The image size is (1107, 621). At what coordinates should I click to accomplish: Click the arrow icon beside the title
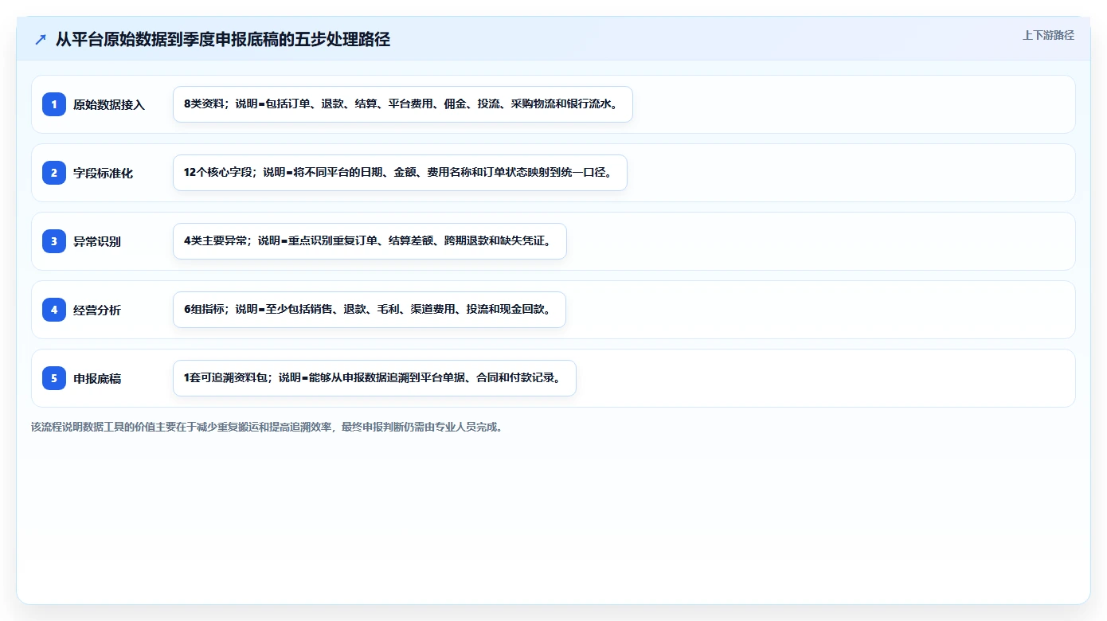(41, 39)
